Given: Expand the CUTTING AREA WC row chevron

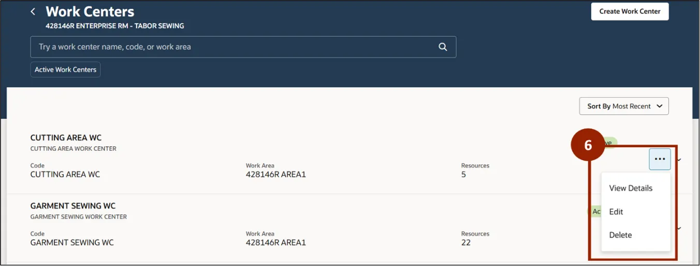Looking at the screenshot, I should (x=679, y=160).
